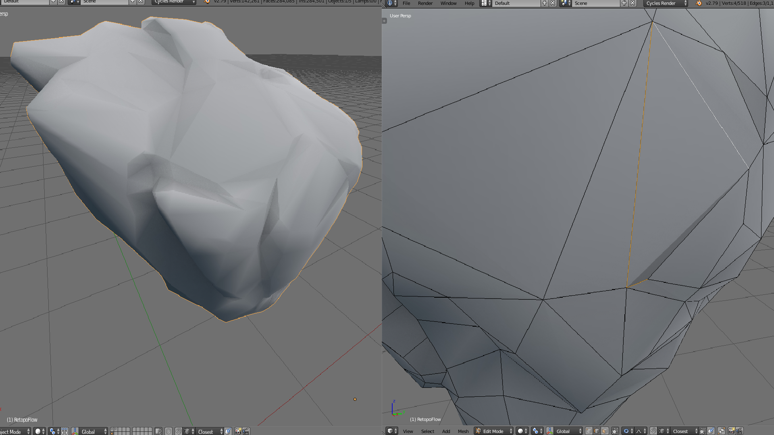Screen dimensions: 774x435
Task: Add a new screen layout with the plus button
Action: 545,3
